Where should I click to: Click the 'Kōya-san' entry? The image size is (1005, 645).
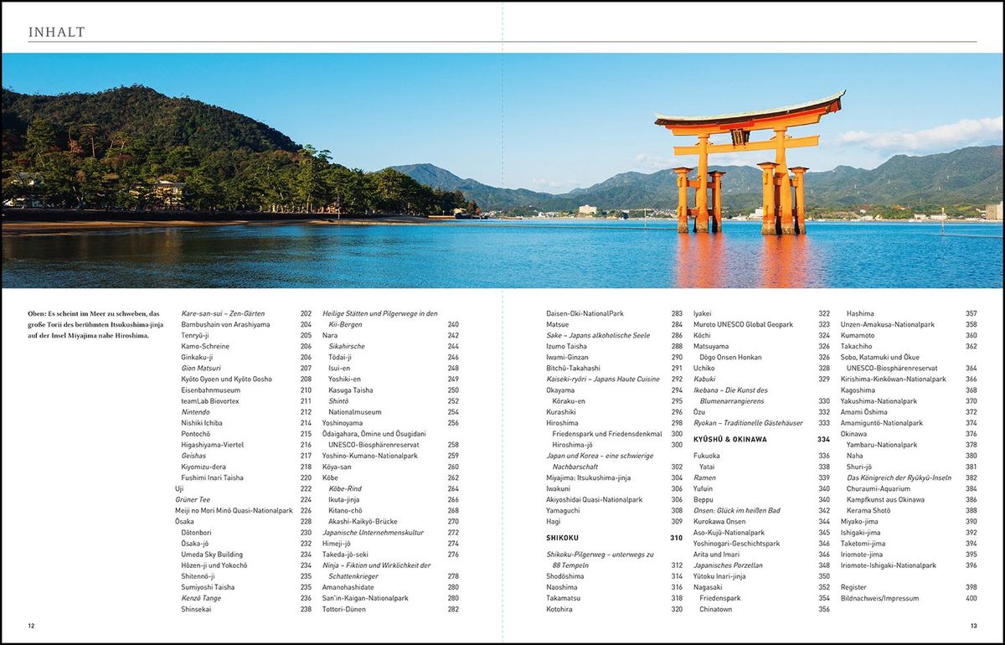tap(338, 467)
